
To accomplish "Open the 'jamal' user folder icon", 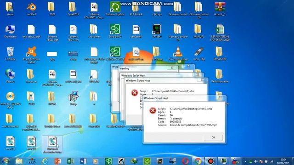I will click(10, 8).
